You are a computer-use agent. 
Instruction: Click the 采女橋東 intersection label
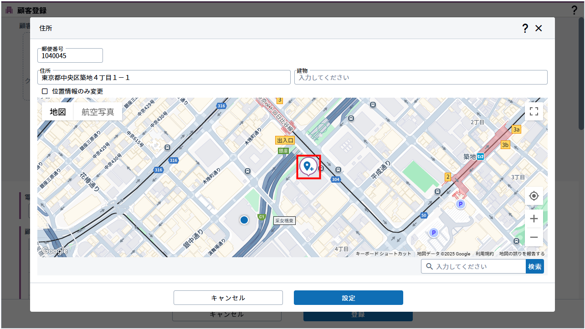pos(285,221)
